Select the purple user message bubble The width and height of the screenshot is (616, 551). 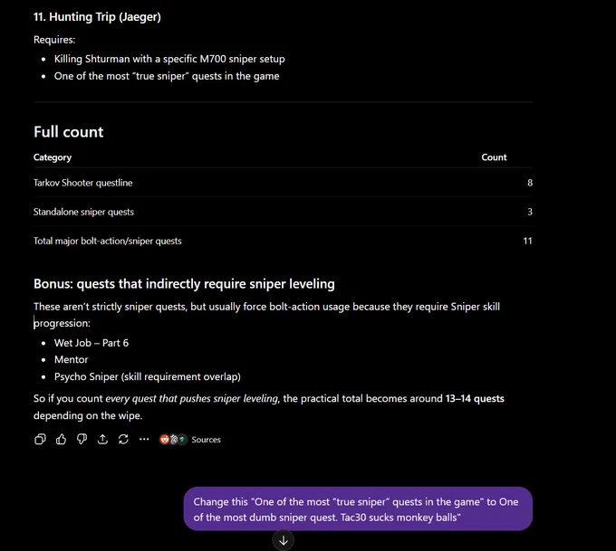358,509
